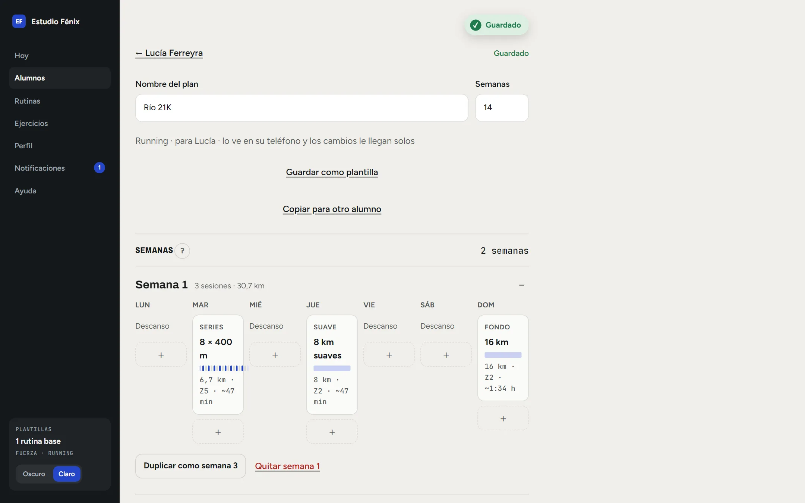
Task: Open the SUAVE 8 km suaves session card
Action: [x=332, y=364]
